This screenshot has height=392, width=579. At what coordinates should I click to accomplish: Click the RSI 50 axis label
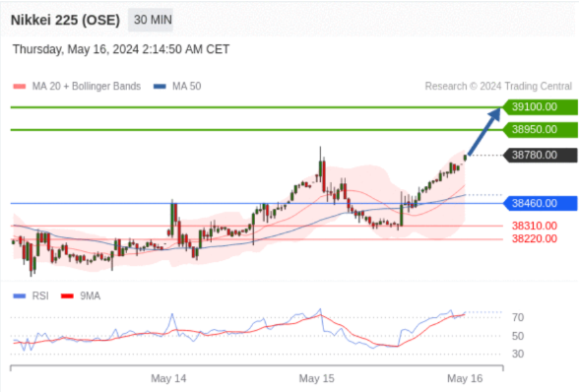click(518, 336)
